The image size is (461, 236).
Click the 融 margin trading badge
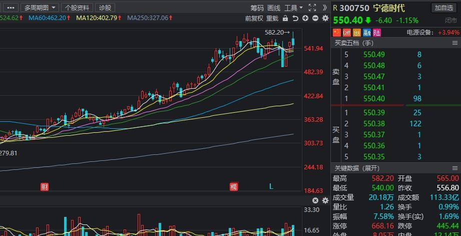click(367, 33)
